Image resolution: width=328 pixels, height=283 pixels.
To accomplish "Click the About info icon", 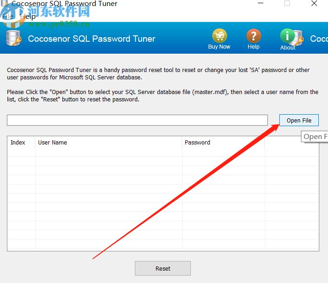I will [x=288, y=36].
